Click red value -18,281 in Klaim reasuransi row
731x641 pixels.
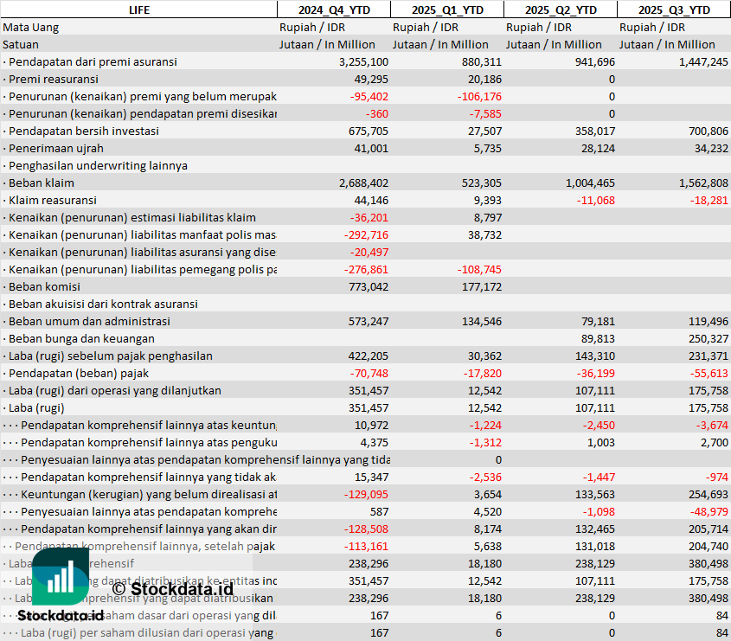point(709,200)
